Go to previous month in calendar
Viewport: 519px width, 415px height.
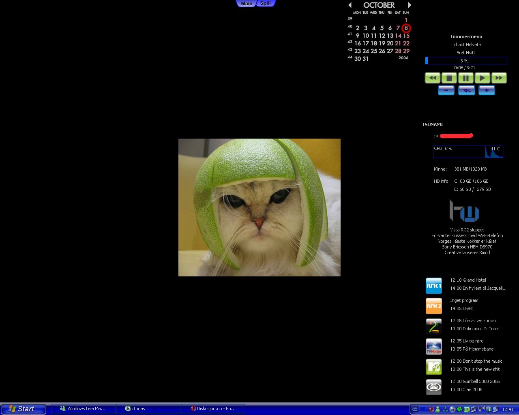coord(350,5)
